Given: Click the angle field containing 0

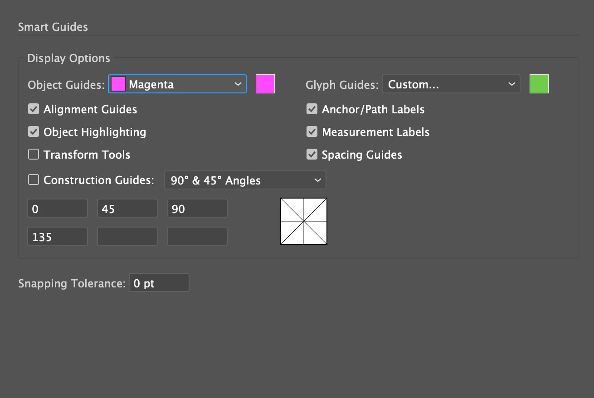Looking at the screenshot, I should pos(58,209).
